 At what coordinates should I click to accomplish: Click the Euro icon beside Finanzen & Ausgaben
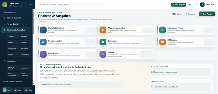4,30
